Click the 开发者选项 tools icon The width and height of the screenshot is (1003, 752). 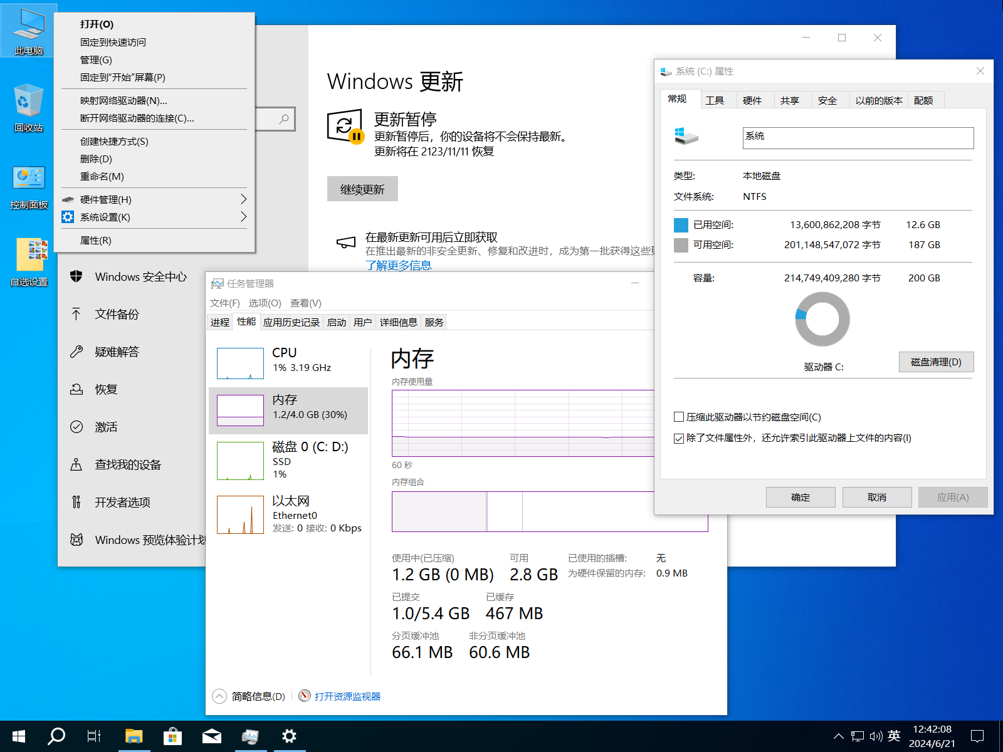click(76, 502)
